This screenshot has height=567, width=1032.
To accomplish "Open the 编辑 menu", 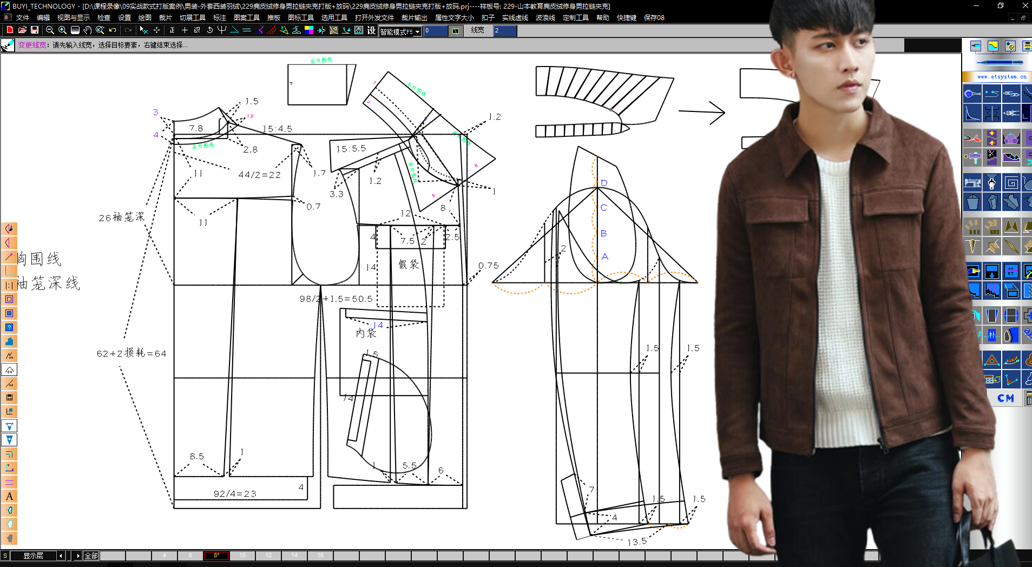I will tap(43, 18).
